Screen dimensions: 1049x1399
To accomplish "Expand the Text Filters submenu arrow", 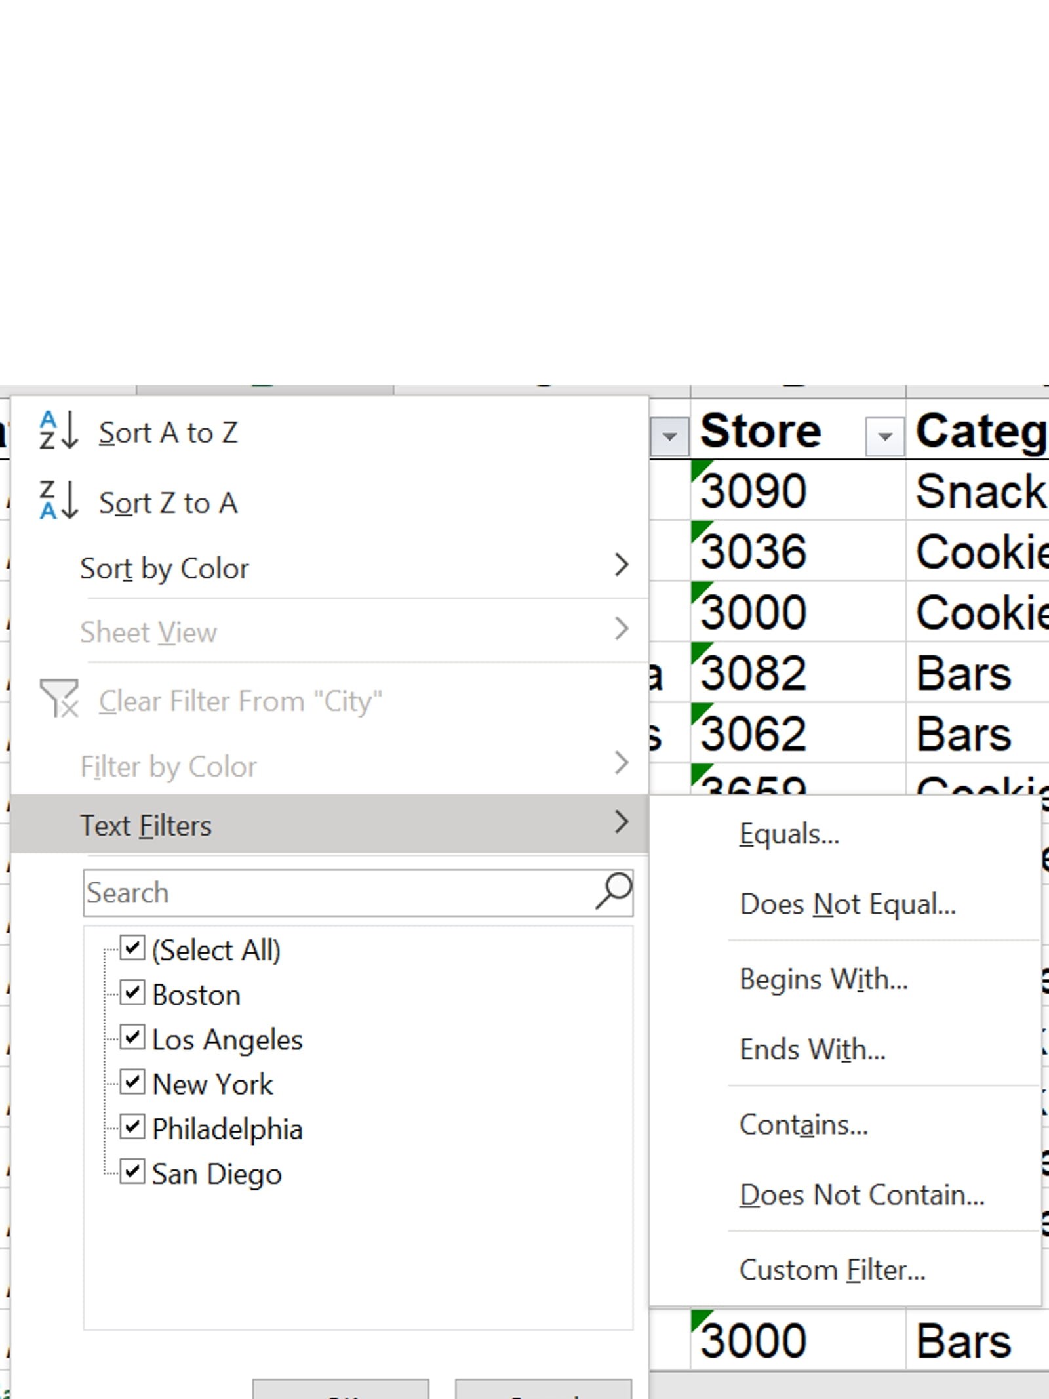I will [621, 822].
